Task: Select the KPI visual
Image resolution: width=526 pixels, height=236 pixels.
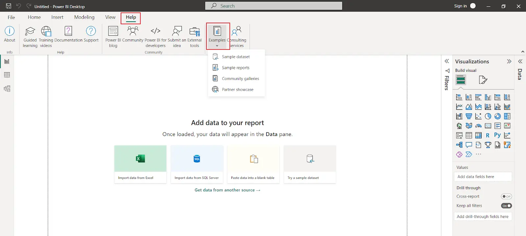Action: (507, 126)
